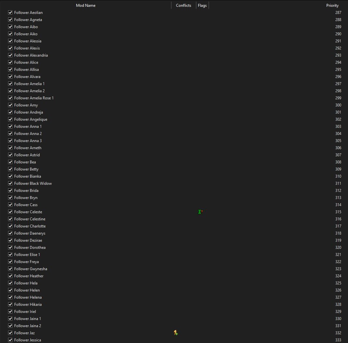Image resolution: width=348 pixels, height=343 pixels.
Task: Toggle Follower Alexandria checkbox
Action: click(x=10, y=55)
